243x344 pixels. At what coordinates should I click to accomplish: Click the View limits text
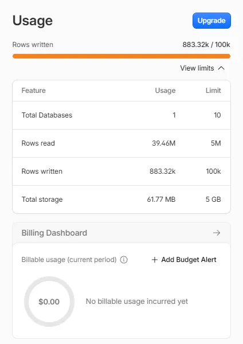point(197,68)
